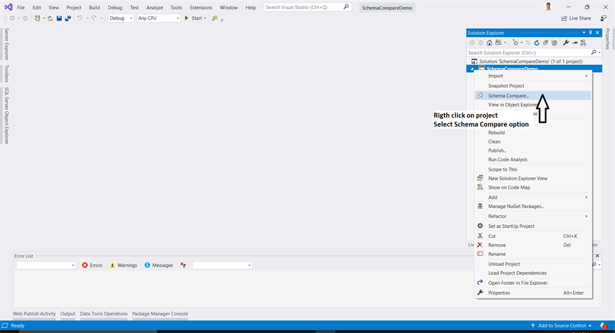Refresh the Solution Explorer tree

536,43
